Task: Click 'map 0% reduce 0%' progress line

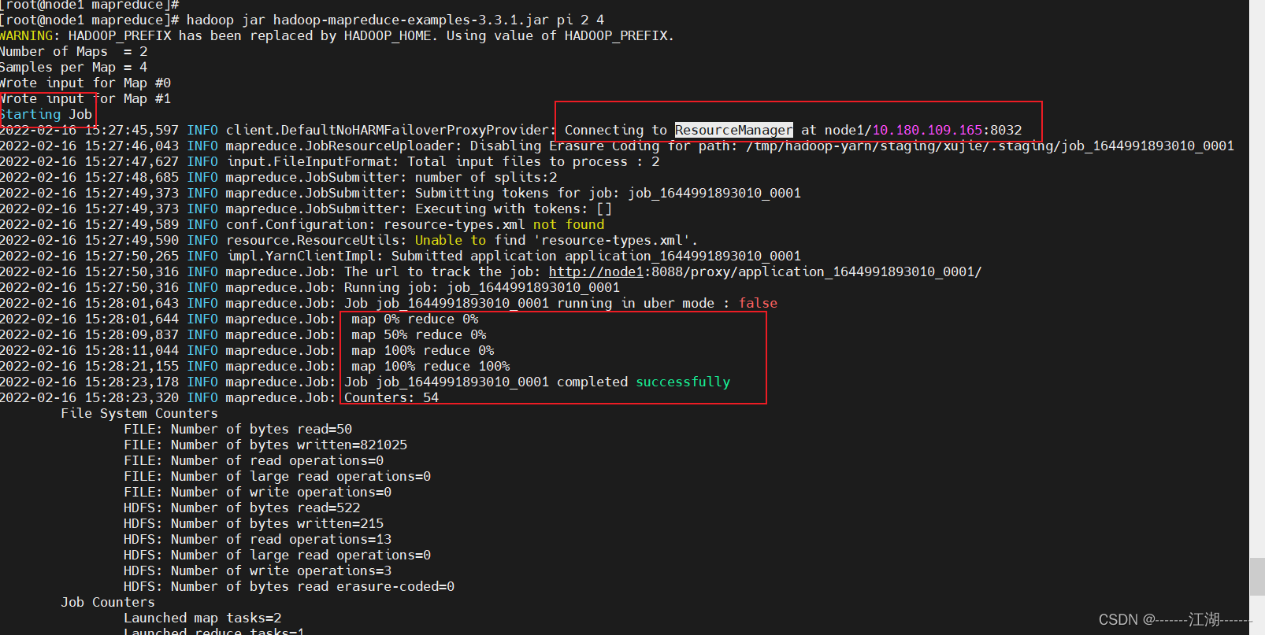Action: [415, 319]
